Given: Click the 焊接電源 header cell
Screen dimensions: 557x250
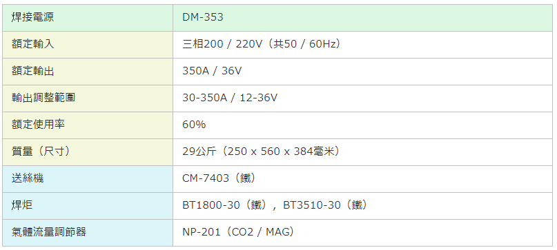Looking at the screenshot, I should point(88,18).
